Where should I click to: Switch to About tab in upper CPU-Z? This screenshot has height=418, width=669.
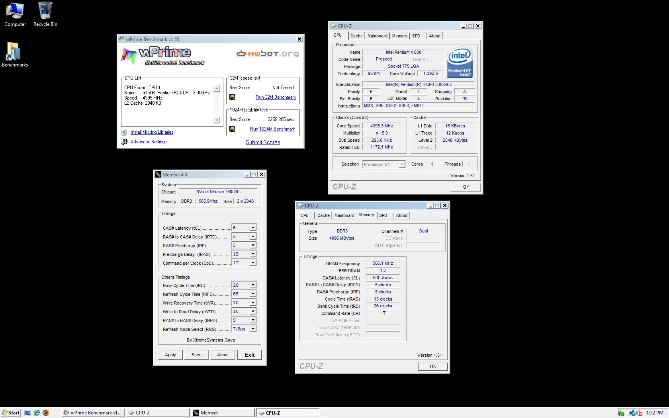tap(434, 36)
